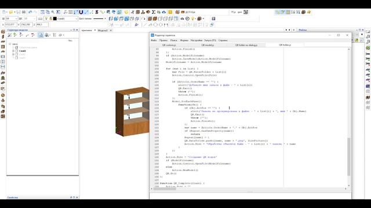This screenshot has height=208, width=371.
Task: Click the New document icon in the toolbar
Action: coord(4,12)
